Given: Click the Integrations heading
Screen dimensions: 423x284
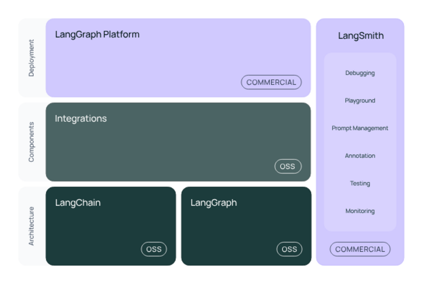Looking at the screenshot, I should [81, 118].
